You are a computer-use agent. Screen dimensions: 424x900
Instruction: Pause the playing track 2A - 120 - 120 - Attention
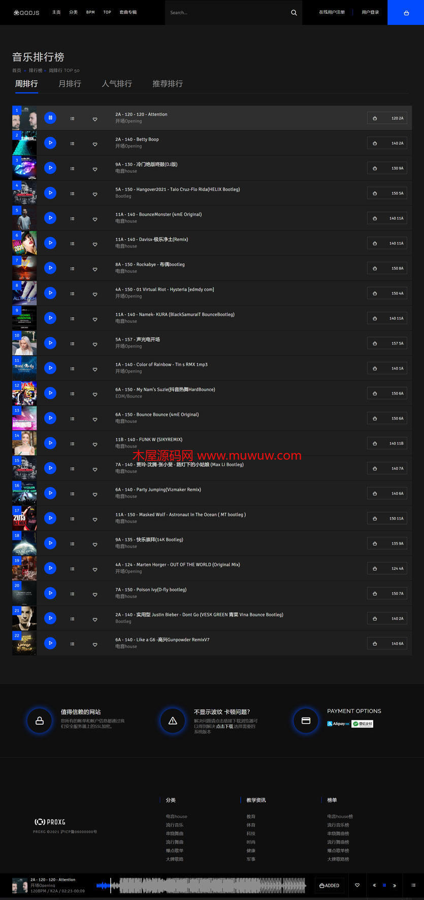(50, 118)
